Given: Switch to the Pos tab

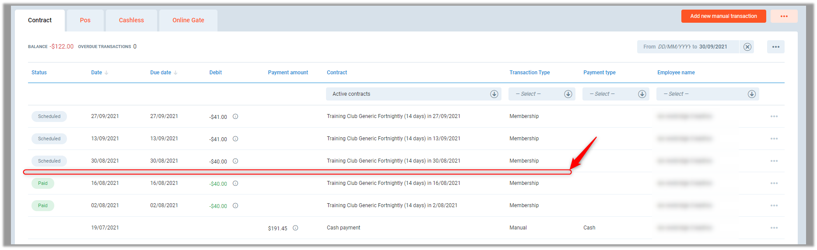Looking at the screenshot, I should click(85, 21).
